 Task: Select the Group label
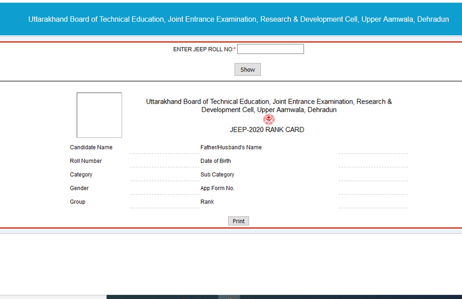pyautogui.click(x=78, y=202)
